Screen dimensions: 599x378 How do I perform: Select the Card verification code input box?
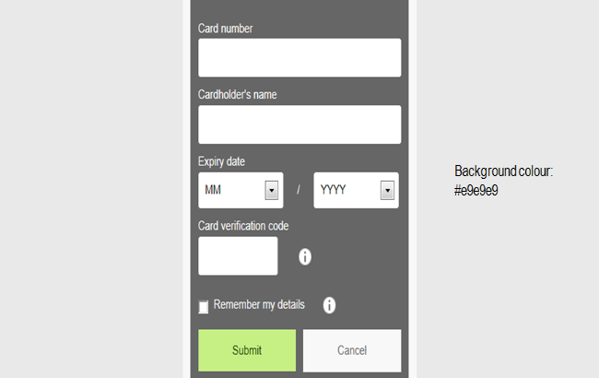click(x=238, y=256)
